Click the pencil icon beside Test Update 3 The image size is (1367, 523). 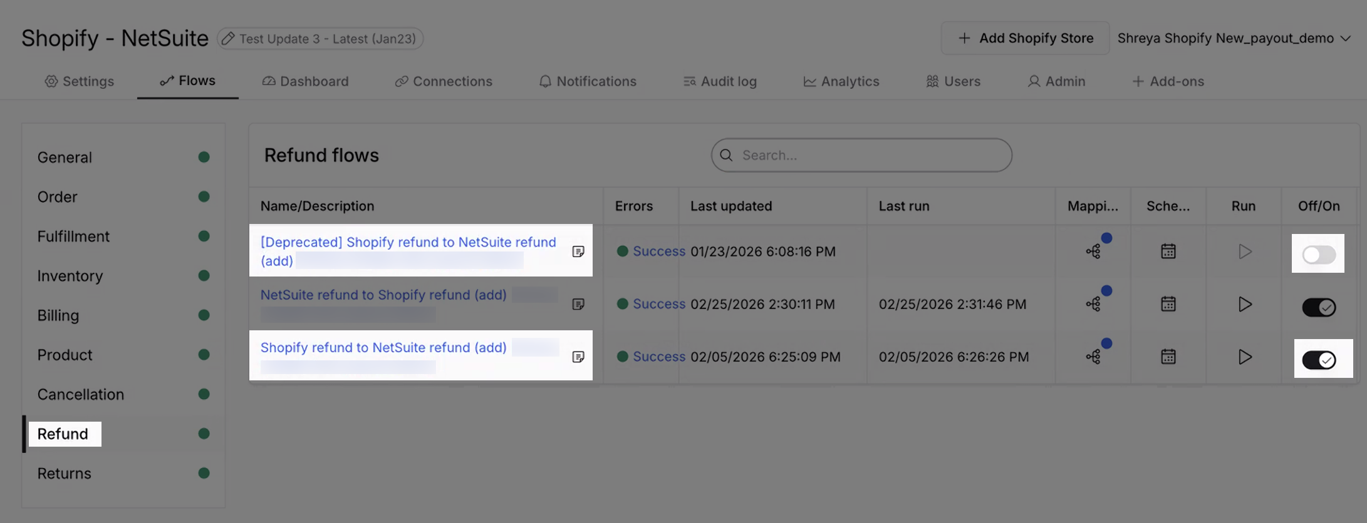pos(229,39)
